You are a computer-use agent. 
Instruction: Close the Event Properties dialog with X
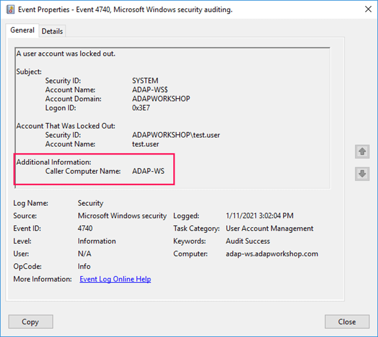point(368,9)
